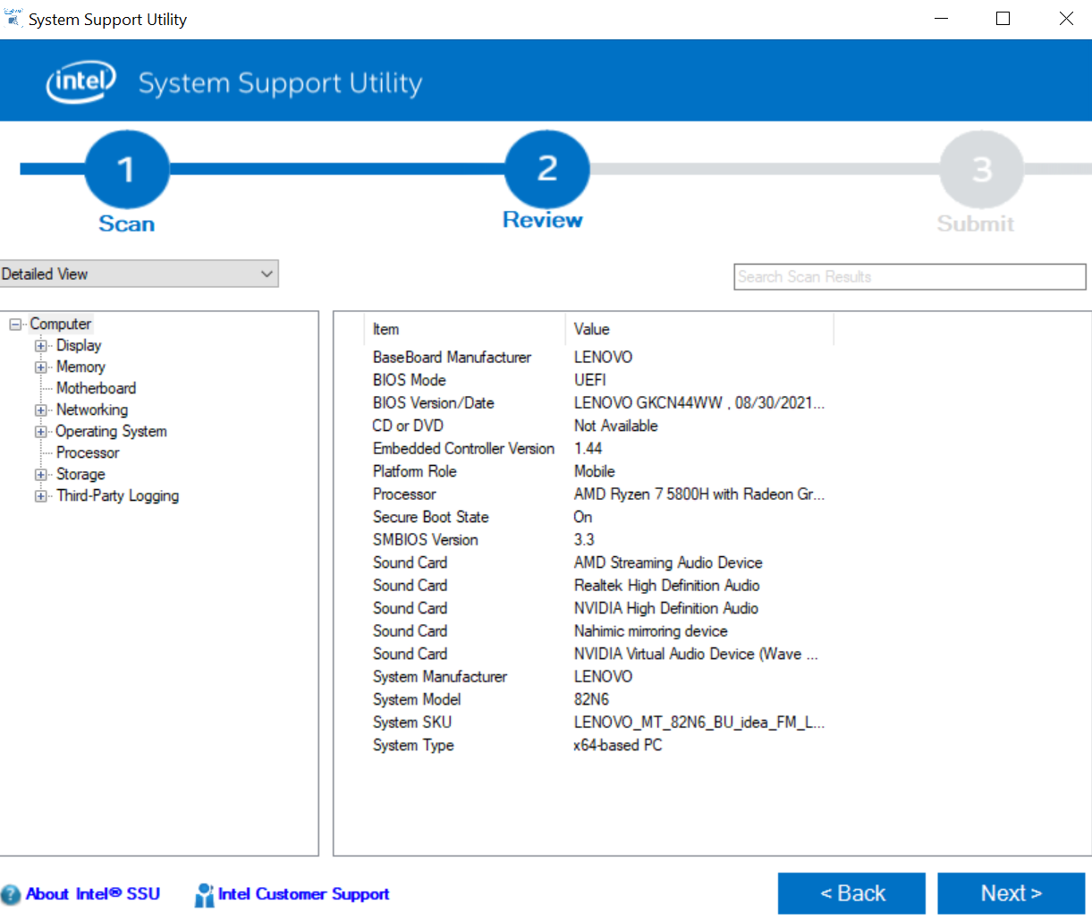Select the Processor tree item
The image size is (1092, 921).
[x=88, y=452]
